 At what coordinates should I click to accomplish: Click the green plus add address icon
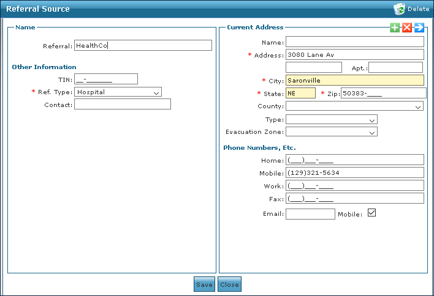point(395,28)
